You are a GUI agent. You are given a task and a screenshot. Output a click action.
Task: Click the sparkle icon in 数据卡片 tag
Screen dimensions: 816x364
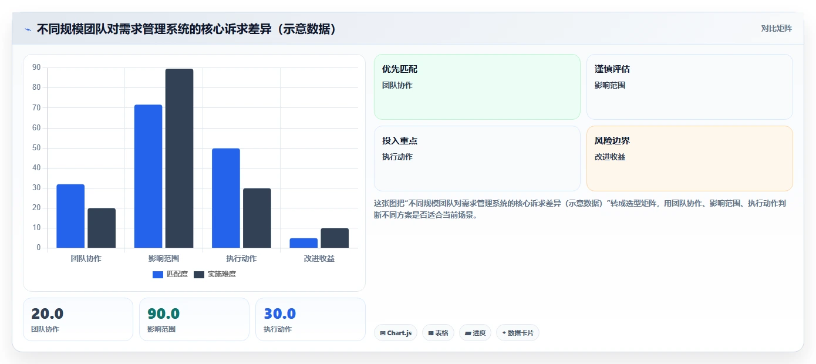[504, 333]
